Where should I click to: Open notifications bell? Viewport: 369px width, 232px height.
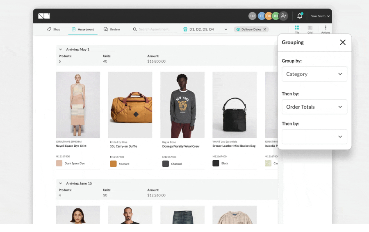(x=300, y=16)
